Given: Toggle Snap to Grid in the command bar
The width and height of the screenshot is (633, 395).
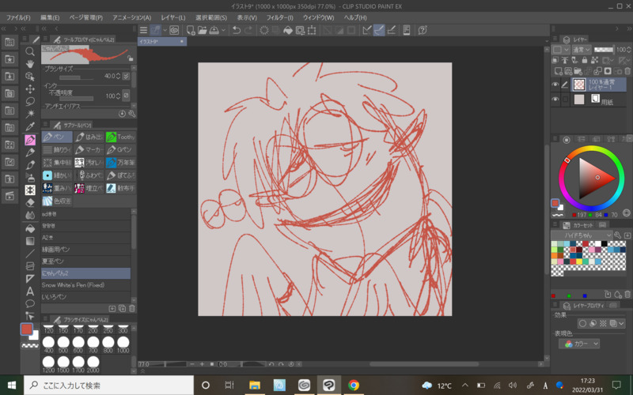Looking at the screenshot, I should [x=391, y=30].
